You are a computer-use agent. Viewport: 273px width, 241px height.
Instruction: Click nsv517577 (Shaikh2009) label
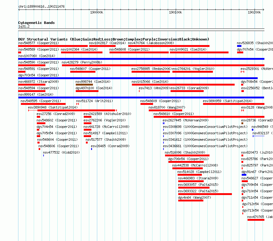tap(106, 140)
